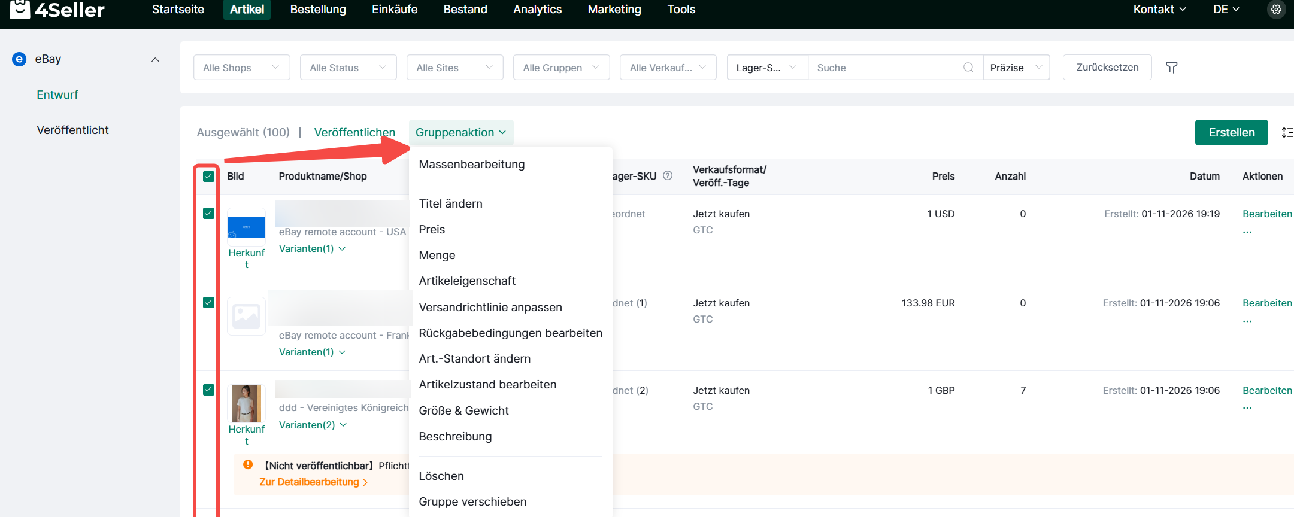This screenshot has width=1294, height=517.
Task: Click the eBay logo icon in sidebar
Action: [19, 59]
